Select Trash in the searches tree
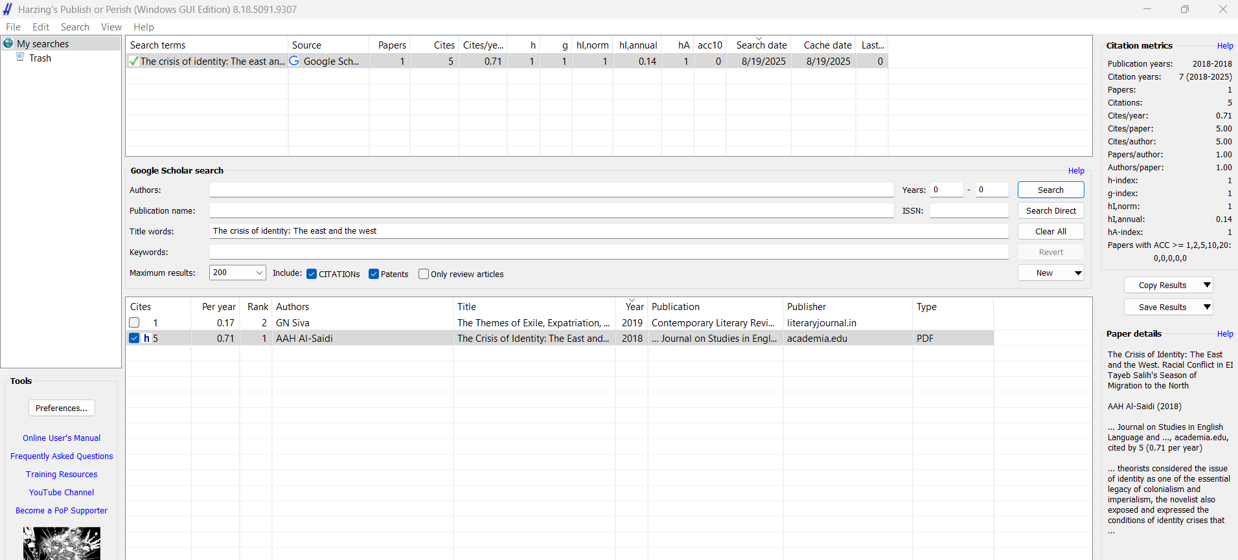The image size is (1238, 560). [x=40, y=58]
